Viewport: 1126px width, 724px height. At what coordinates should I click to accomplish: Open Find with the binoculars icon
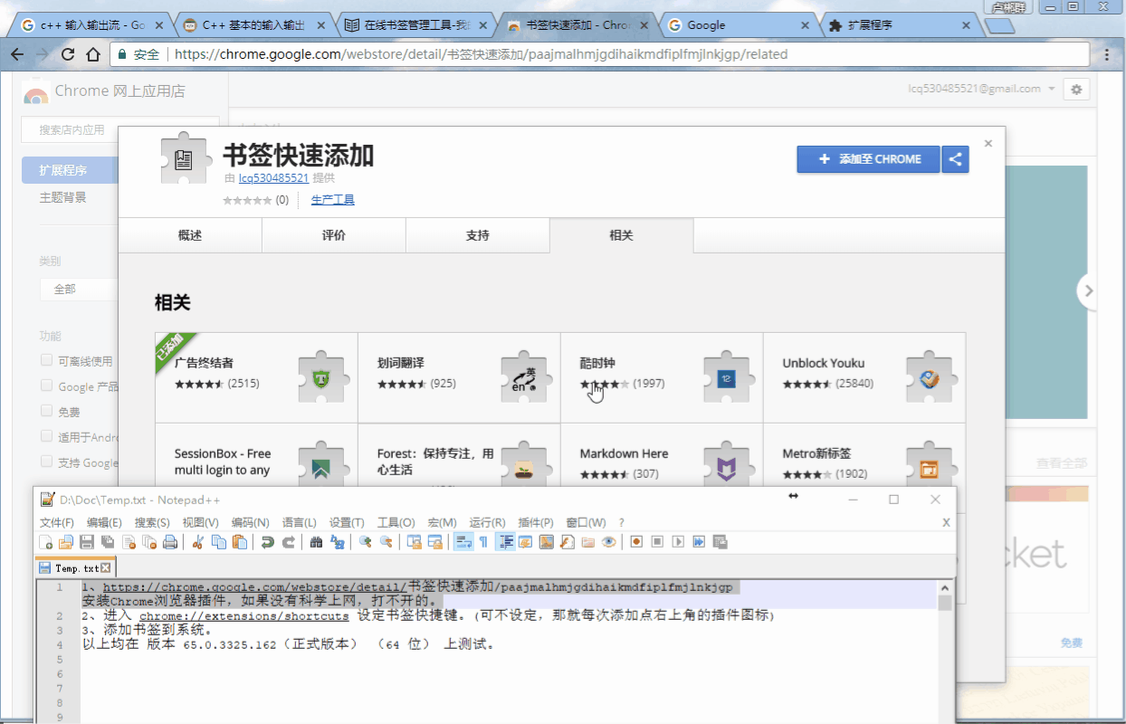tap(316, 542)
